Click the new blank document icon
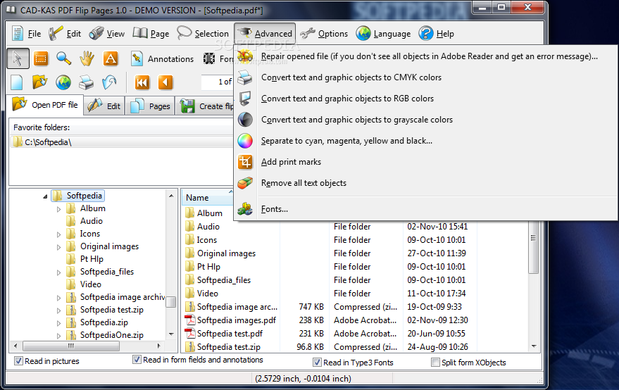 click(x=17, y=82)
